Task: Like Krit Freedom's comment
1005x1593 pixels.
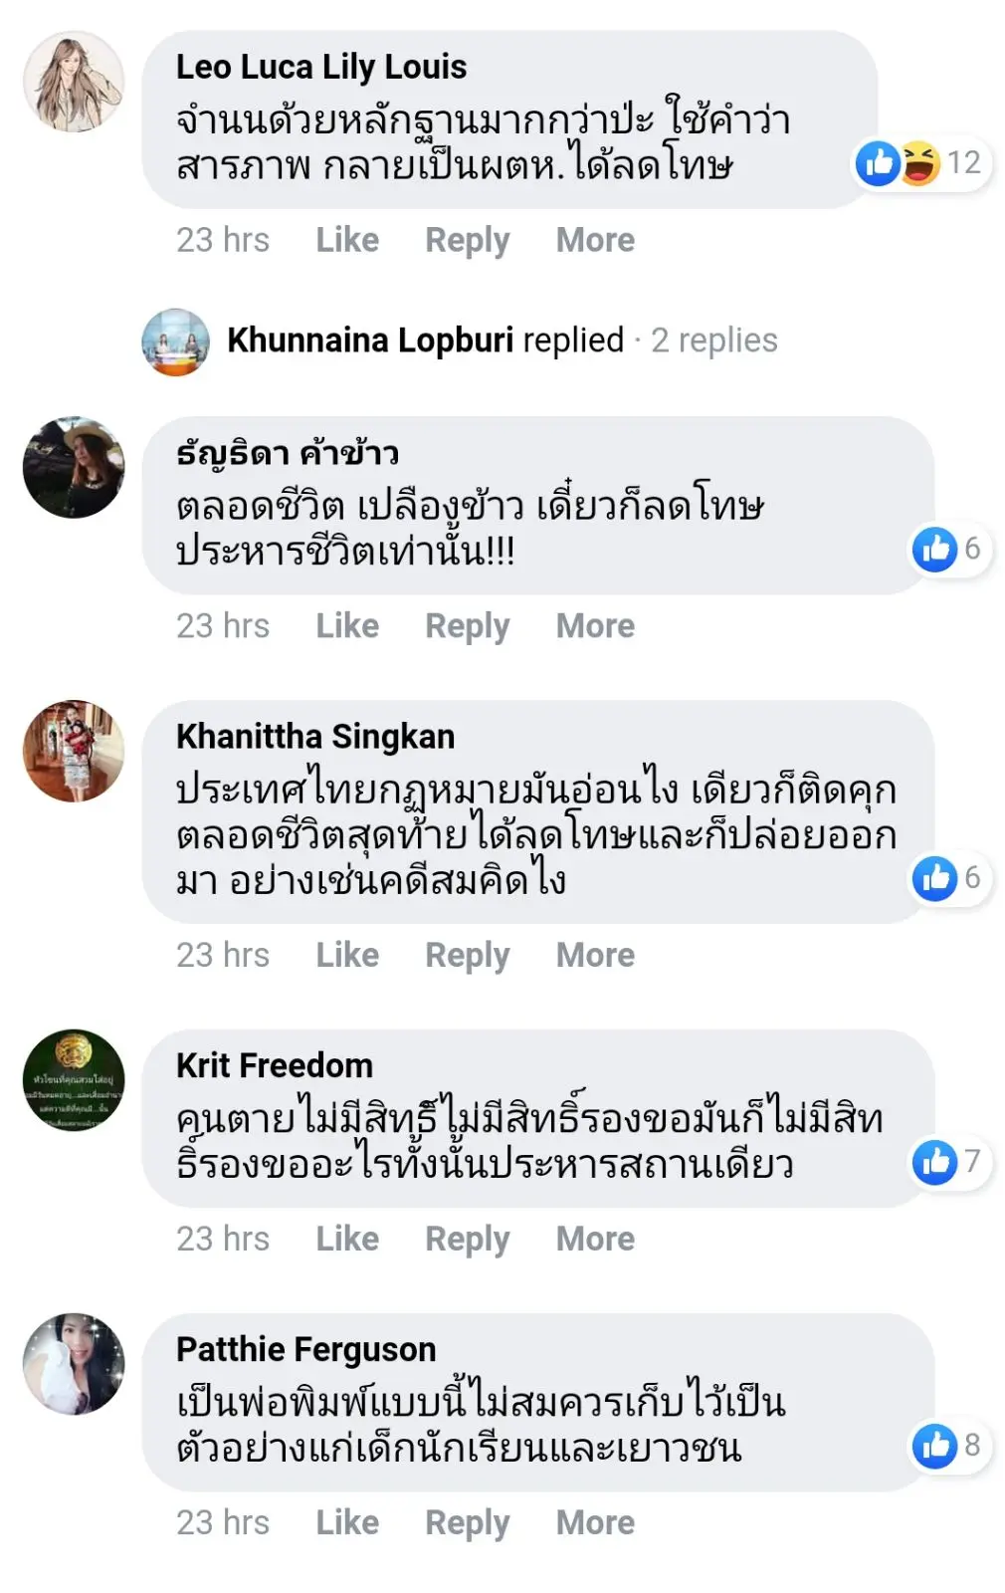Action: (x=347, y=1239)
